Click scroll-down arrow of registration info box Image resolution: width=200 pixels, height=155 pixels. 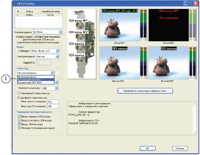194,133
